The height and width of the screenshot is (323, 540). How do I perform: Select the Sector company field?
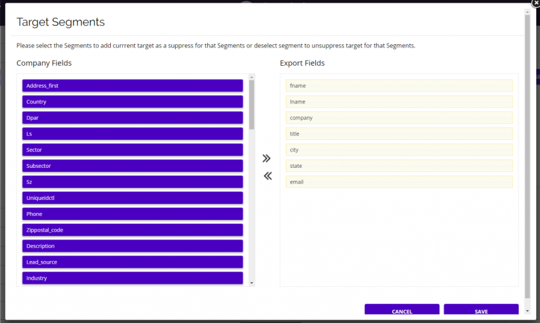click(x=132, y=149)
